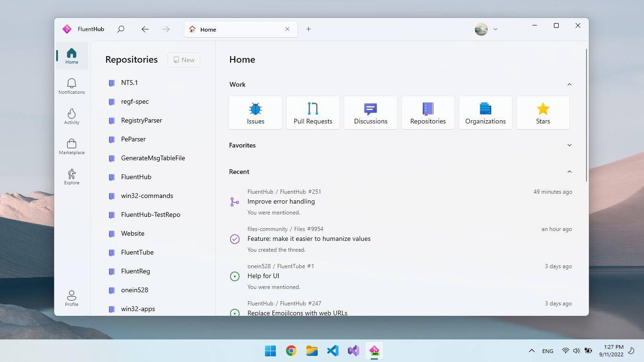
Task: Open account dropdown chevron beside avatar
Action: pyautogui.click(x=495, y=29)
